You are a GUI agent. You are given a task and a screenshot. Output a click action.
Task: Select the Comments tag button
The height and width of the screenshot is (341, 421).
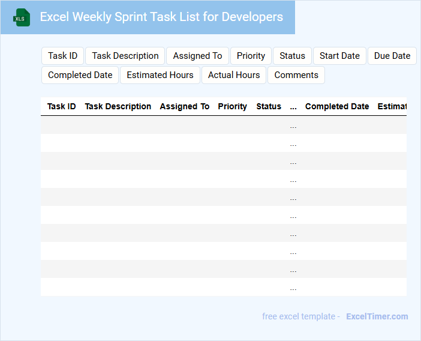click(296, 75)
